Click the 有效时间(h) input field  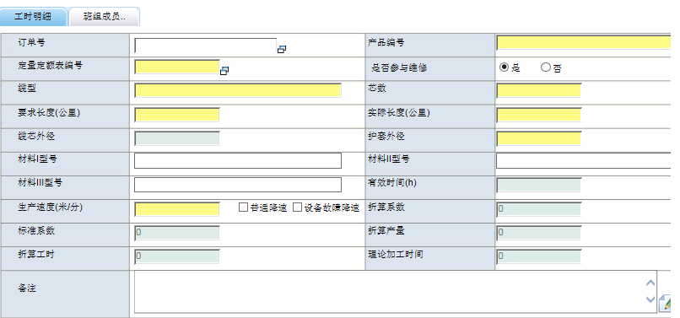click(538, 186)
